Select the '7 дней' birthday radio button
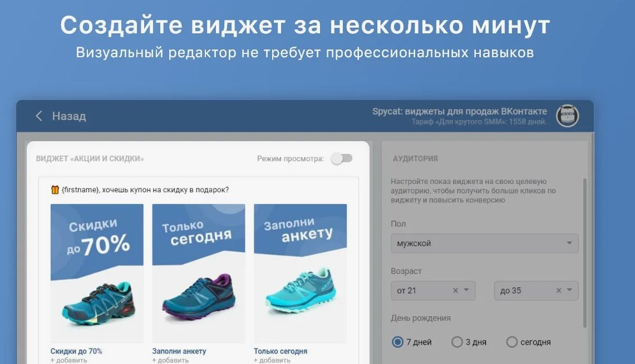The image size is (635, 364). tap(397, 342)
